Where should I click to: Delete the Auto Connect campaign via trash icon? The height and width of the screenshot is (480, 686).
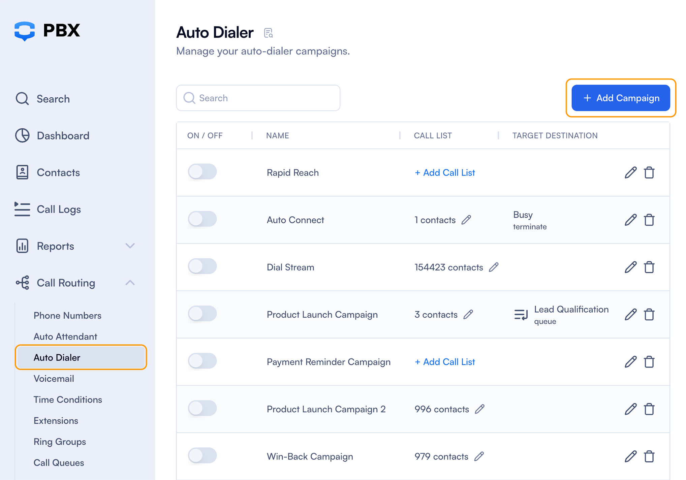[649, 220]
